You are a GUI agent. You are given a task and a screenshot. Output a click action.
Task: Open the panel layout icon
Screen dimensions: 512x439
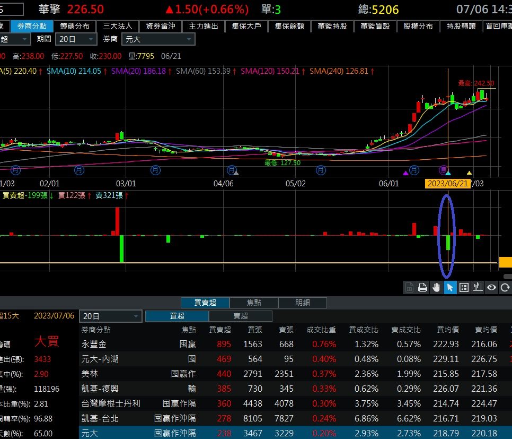464,288
